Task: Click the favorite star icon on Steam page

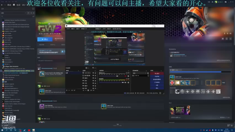Action: tap(231, 39)
